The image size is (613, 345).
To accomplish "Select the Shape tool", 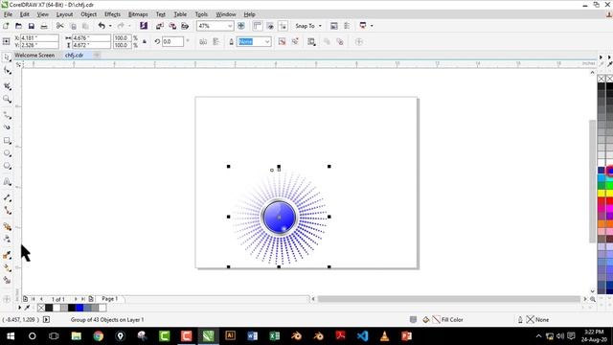I will pos(7,71).
